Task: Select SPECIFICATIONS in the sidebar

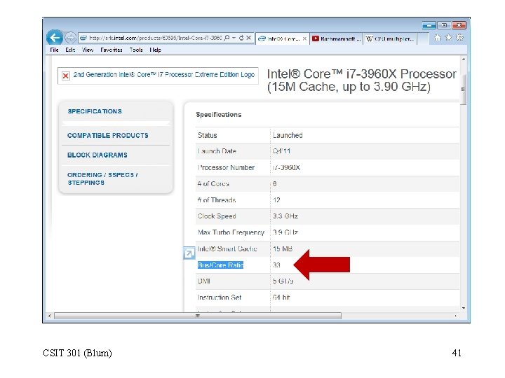Action: point(95,111)
